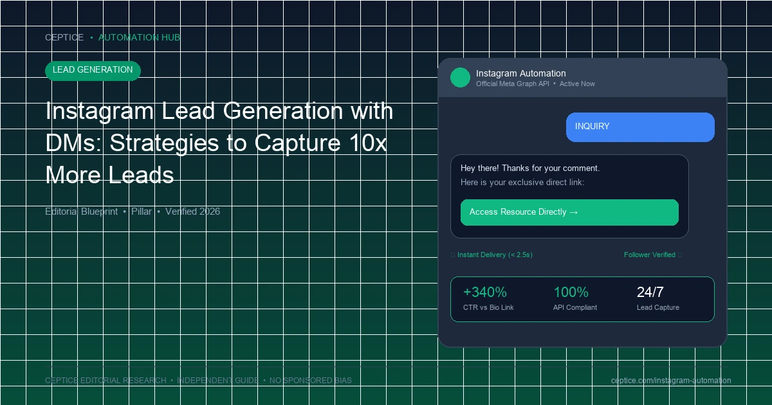Click the 100% statistic value

point(571,292)
